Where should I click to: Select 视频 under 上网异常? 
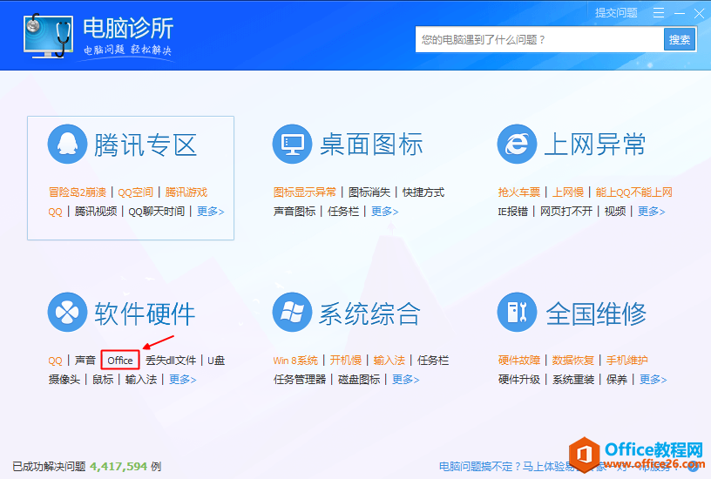click(x=615, y=211)
